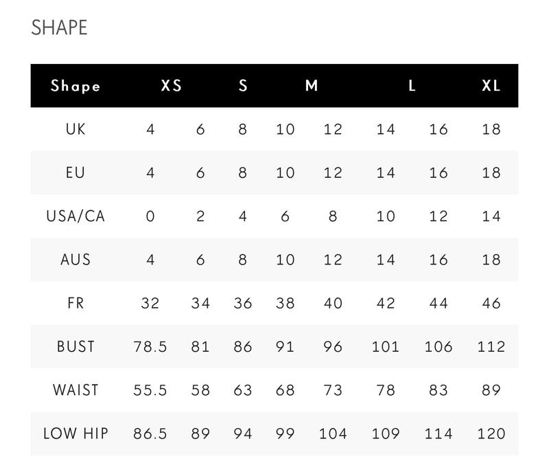Screen dimensions: 549x472
Task: Click the WAIST row label
Action: [x=75, y=390]
